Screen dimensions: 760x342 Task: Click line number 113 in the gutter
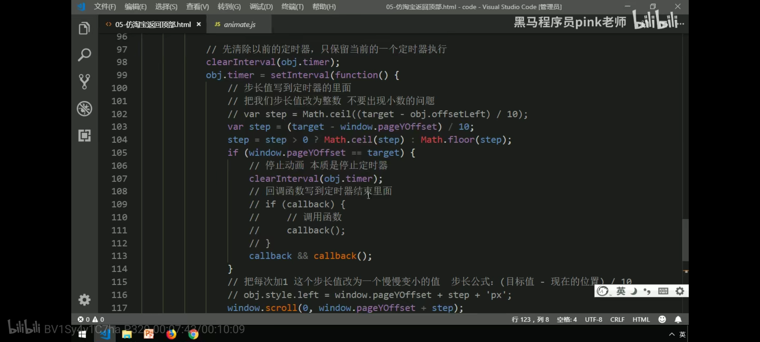tap(119, 256)
